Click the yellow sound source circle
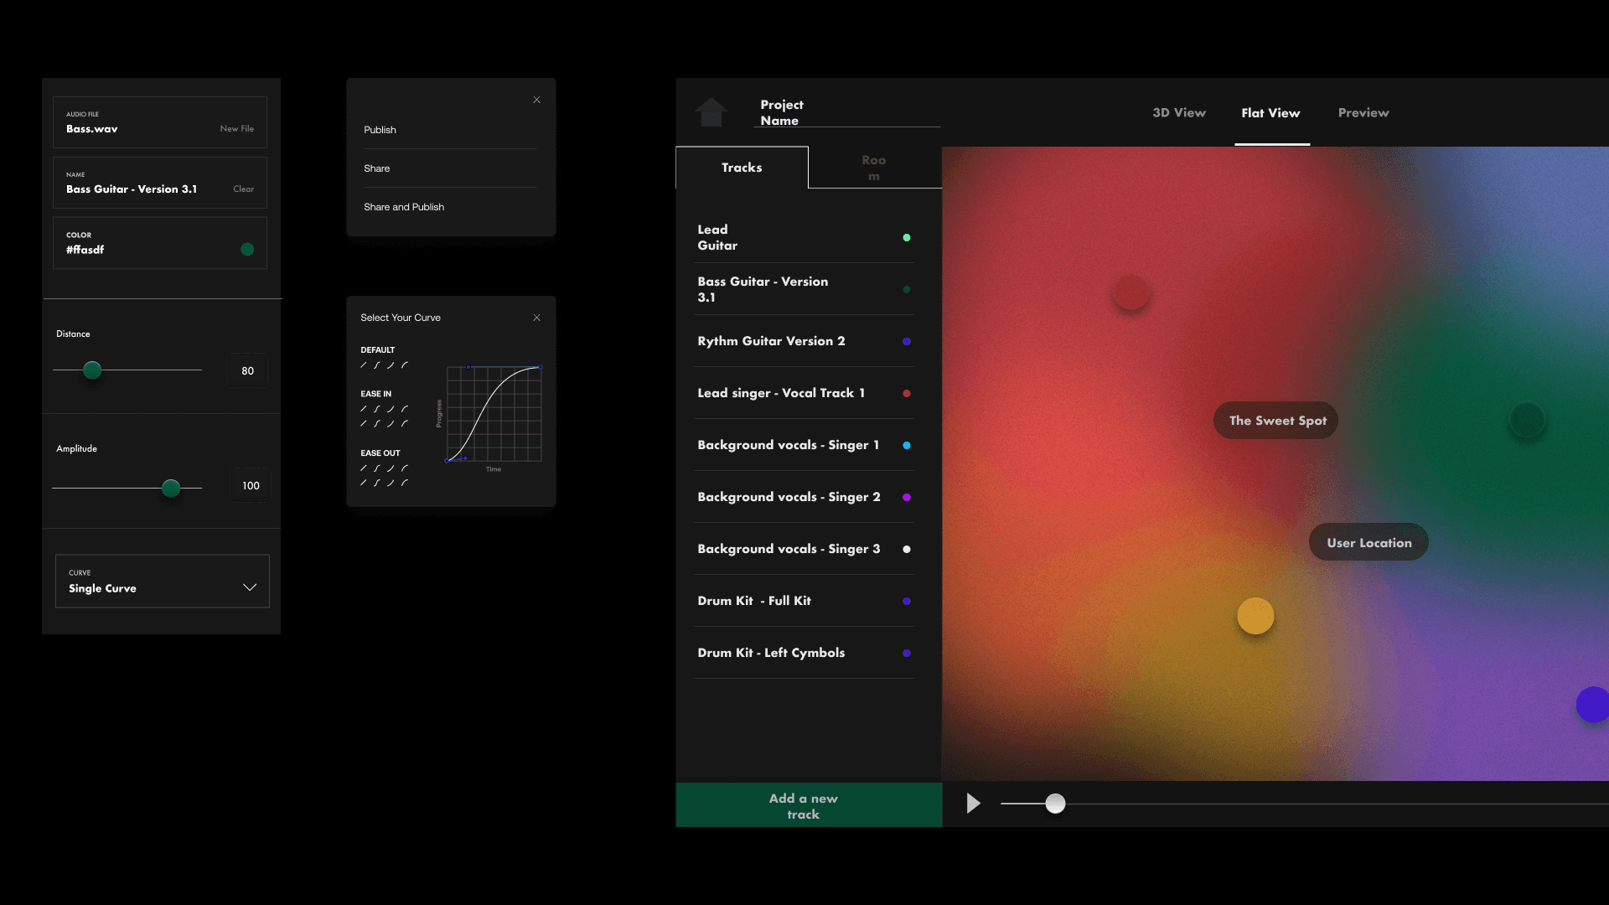 [1255, 616]
